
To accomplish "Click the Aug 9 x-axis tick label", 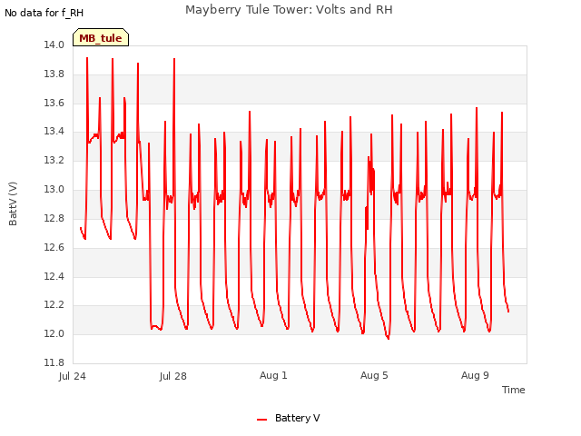I will pyautogui.click(x=475, y=375).
